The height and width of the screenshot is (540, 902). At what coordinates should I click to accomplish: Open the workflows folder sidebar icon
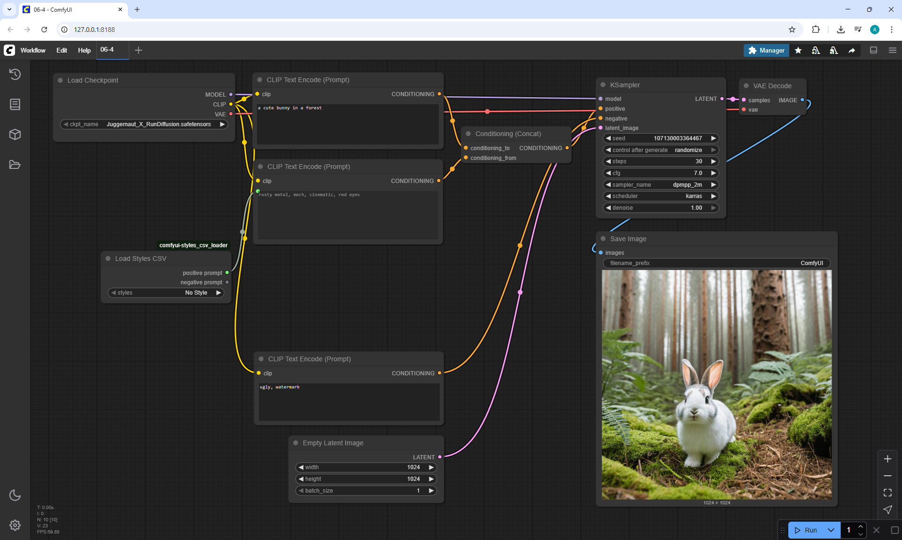pos(15,165)
